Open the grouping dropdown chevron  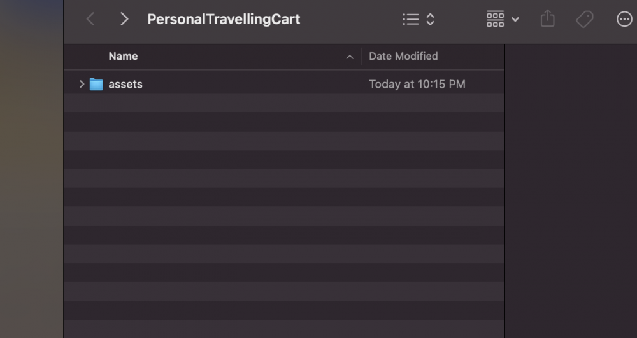[x=515, y=20]
